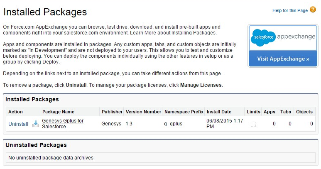Click the Objects column header
Screen dimensions: 321x169
click(304, 112)
